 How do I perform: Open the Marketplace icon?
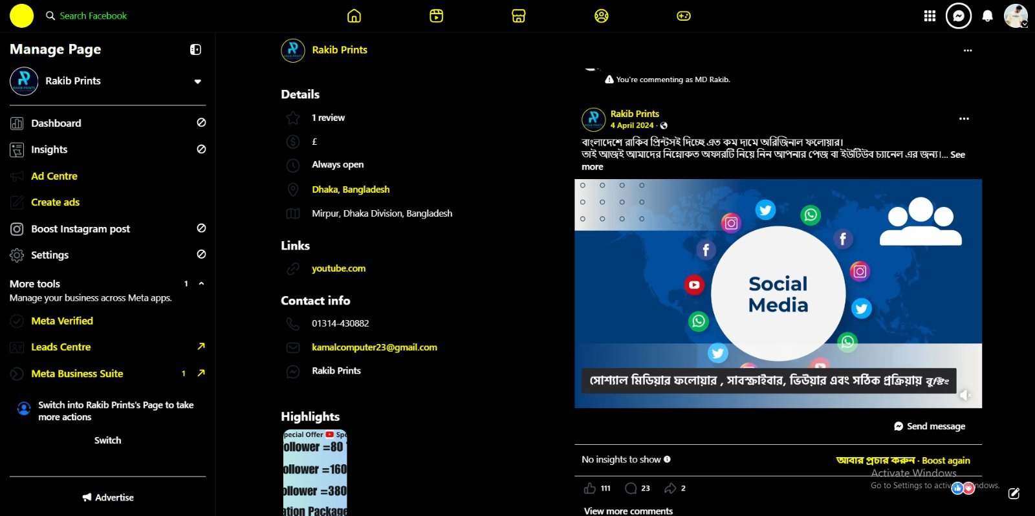519,16
